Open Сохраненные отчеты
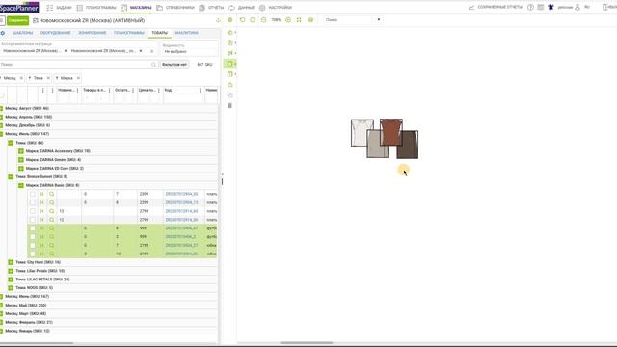Image resolution: width=617 pixels, height=347 pixels. point(496,7)
